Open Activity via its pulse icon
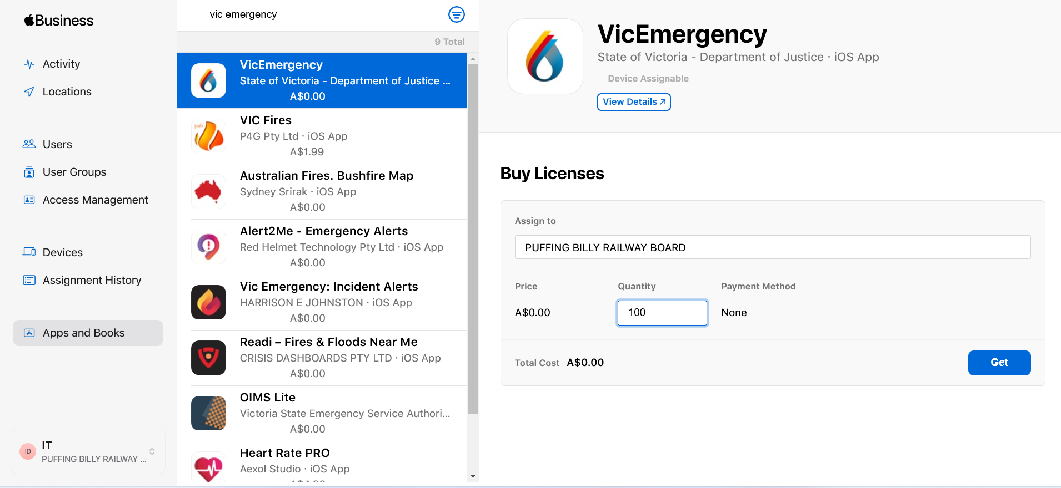This screenshot has height=488, width=1061. click(x=29, y=64)
